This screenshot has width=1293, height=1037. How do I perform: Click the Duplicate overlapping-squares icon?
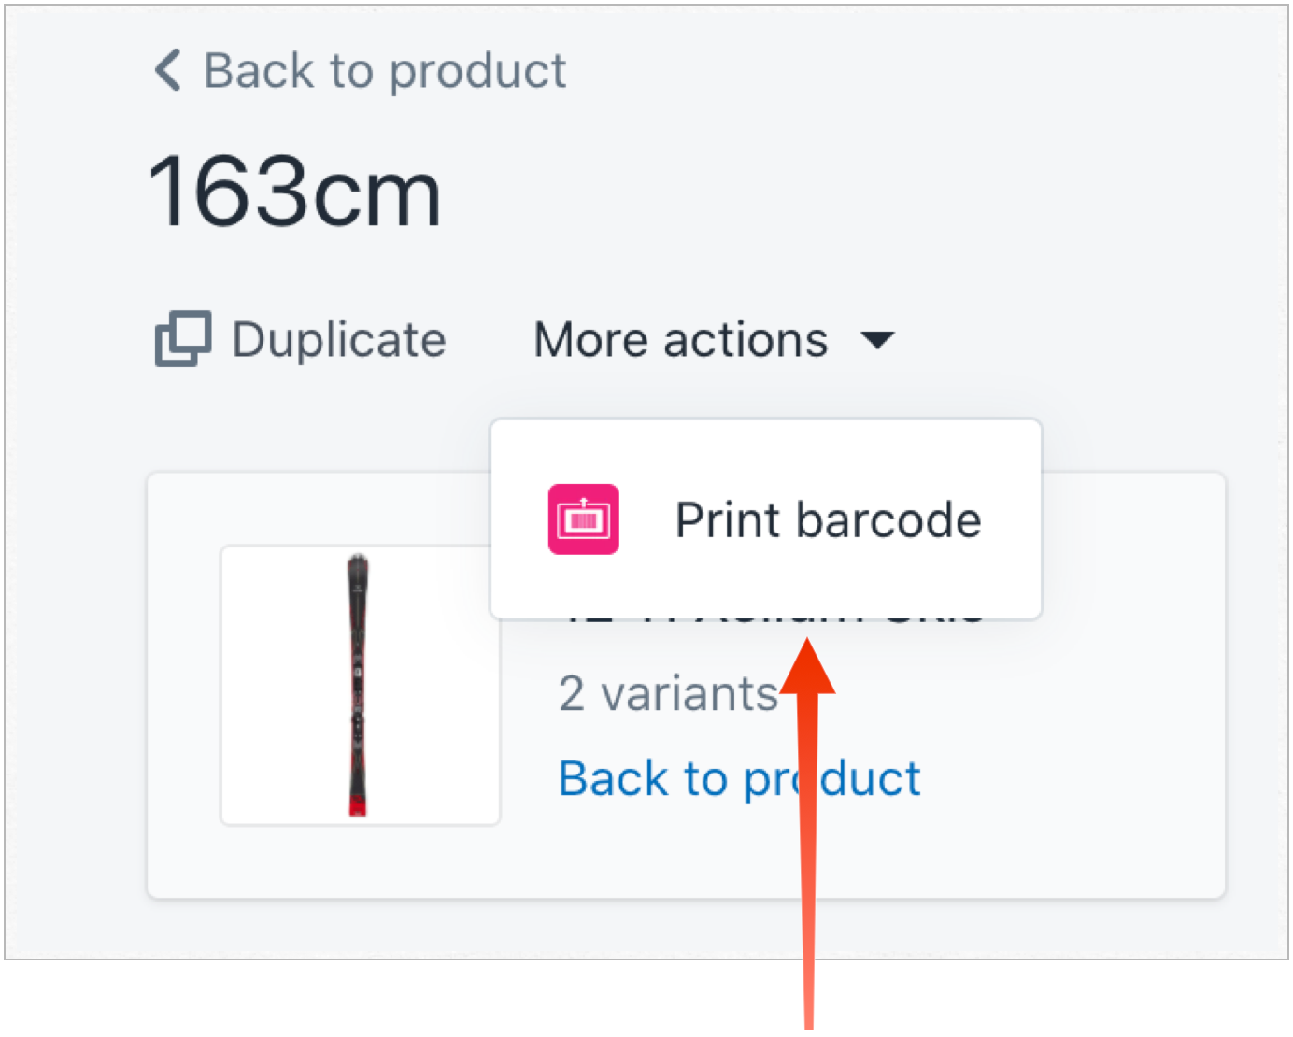pyautogui.click(x=182, y=338)
